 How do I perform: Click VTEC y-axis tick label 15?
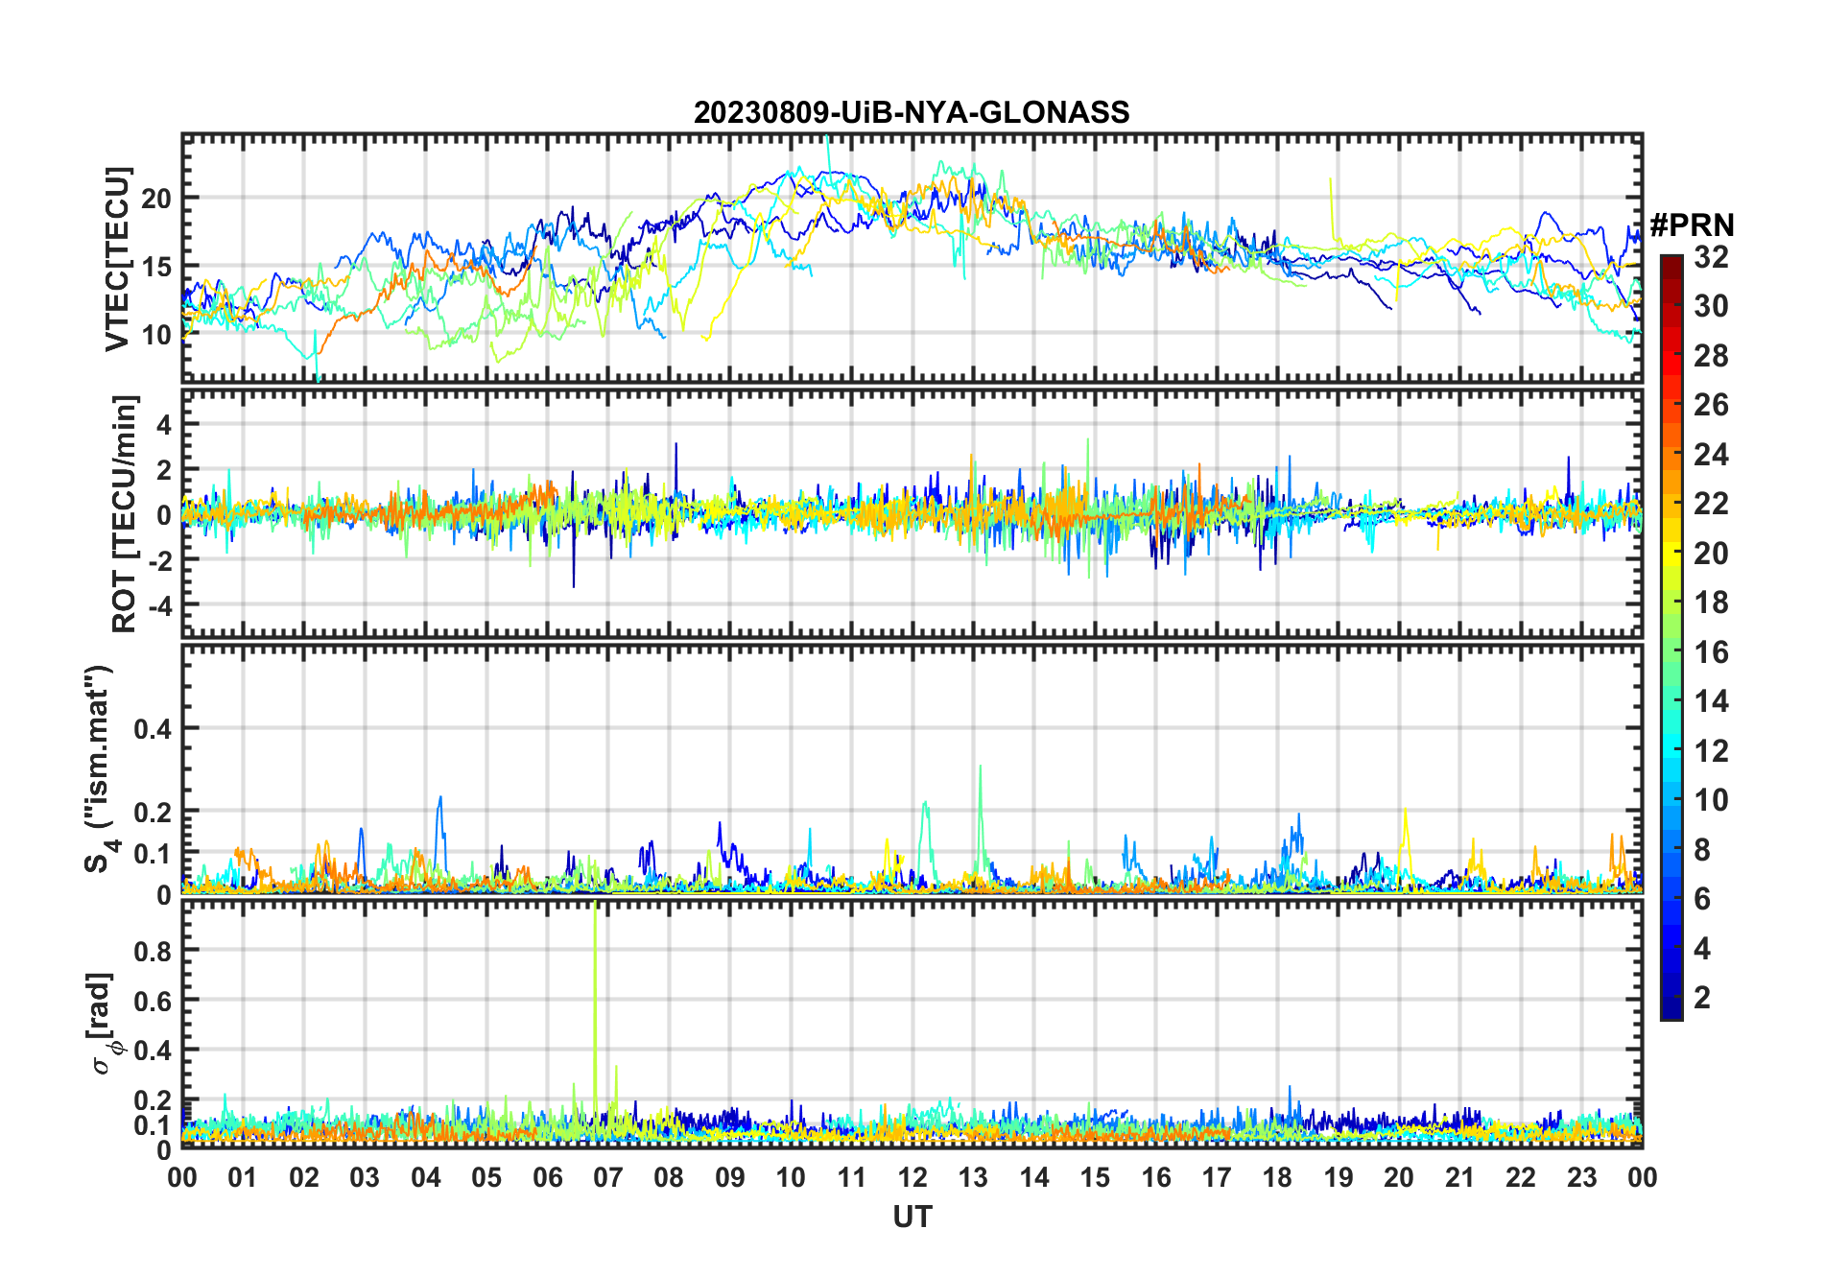(156, 267)
